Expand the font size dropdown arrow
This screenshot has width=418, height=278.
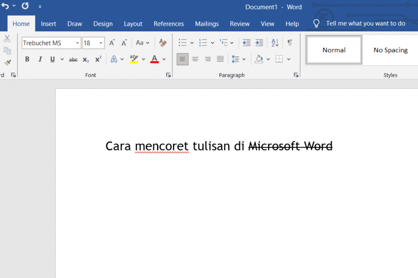coord(101,43)
